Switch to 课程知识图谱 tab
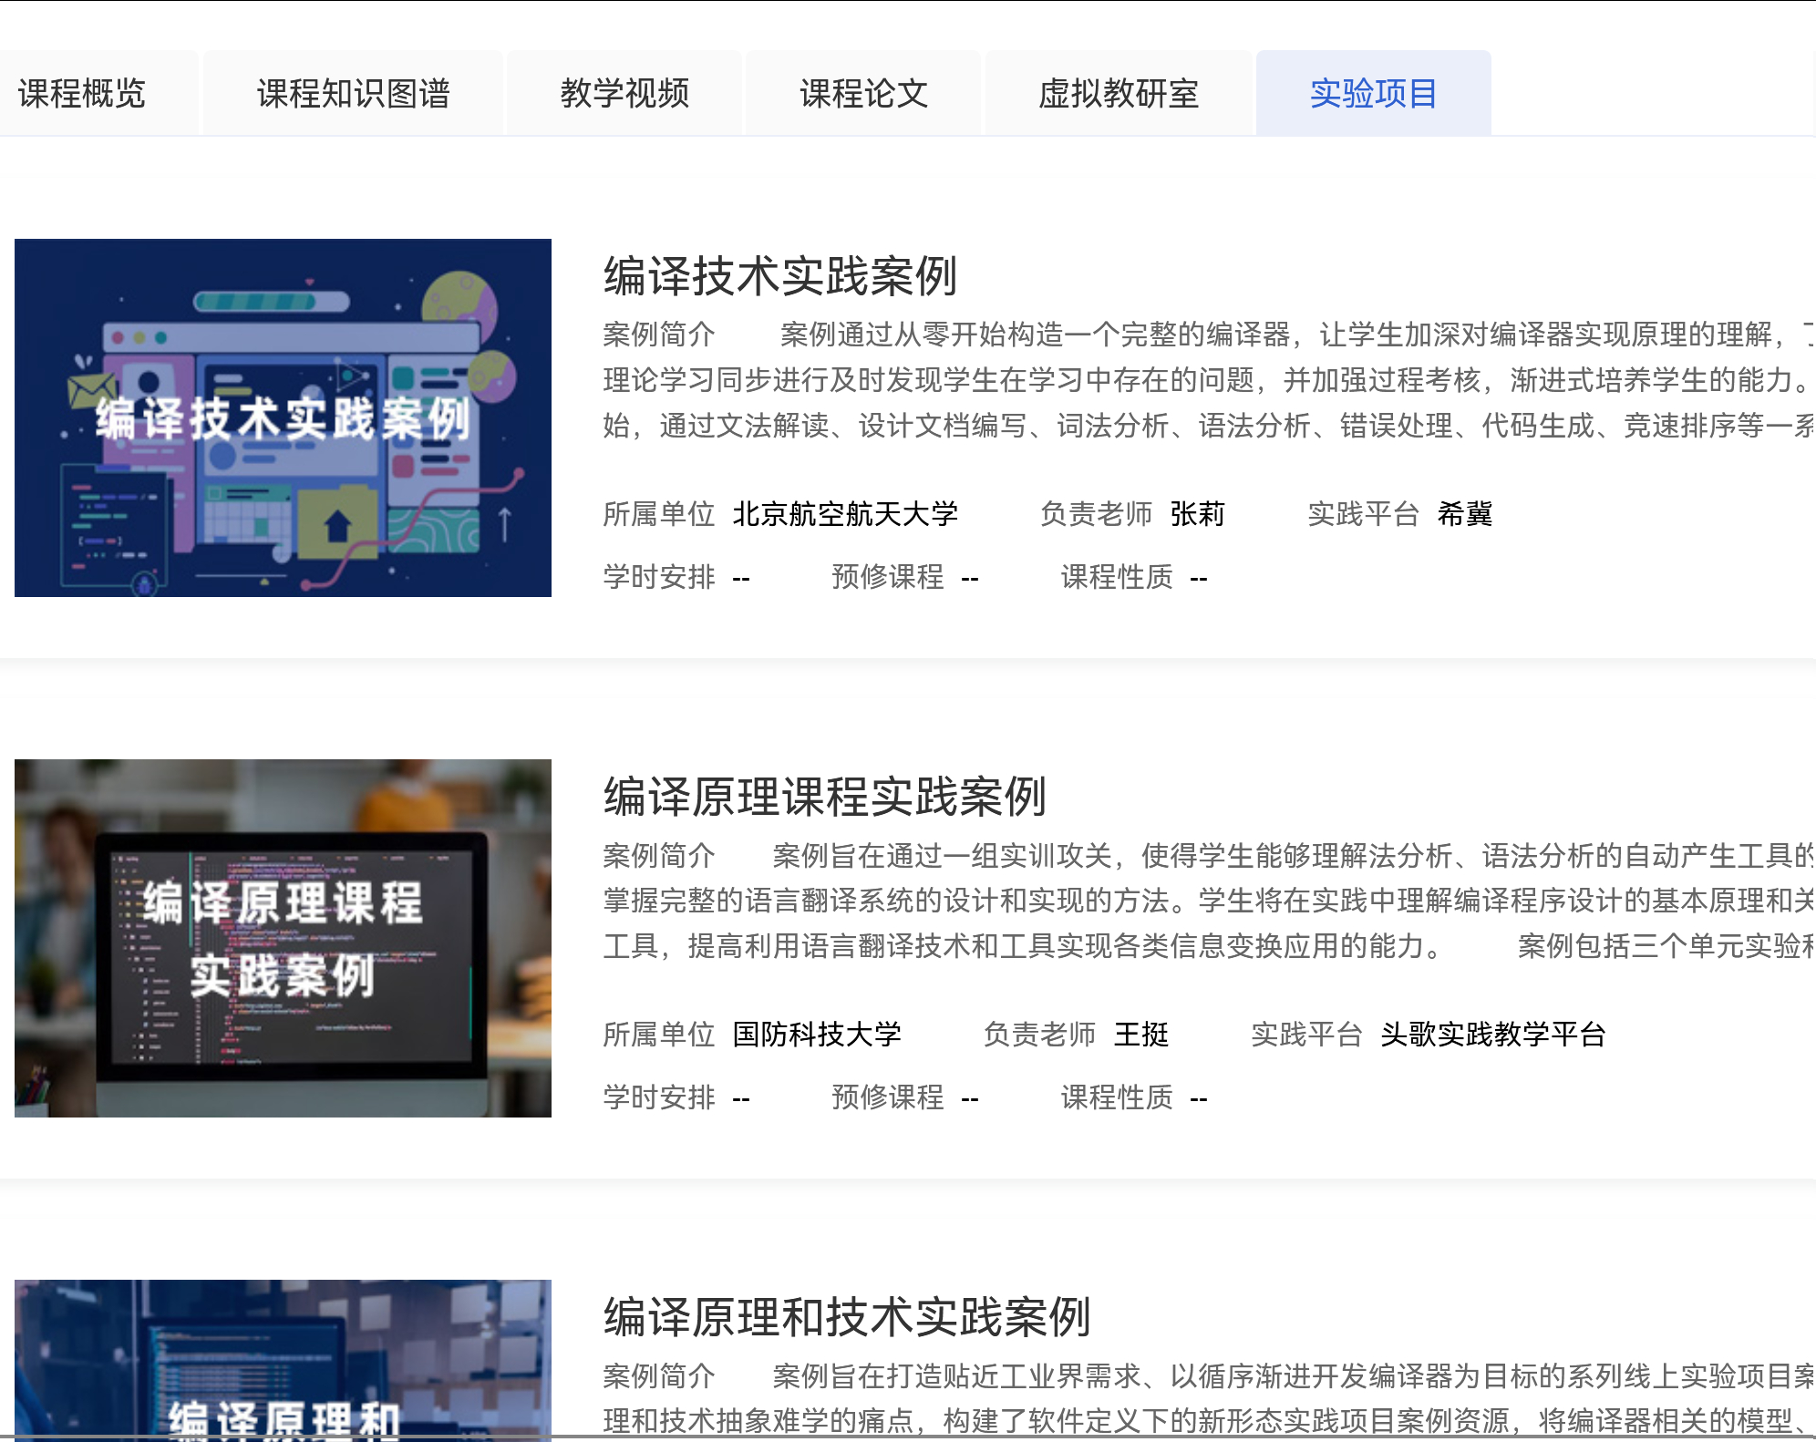This screenshot has height=1442, width=1816. point(353,93)
